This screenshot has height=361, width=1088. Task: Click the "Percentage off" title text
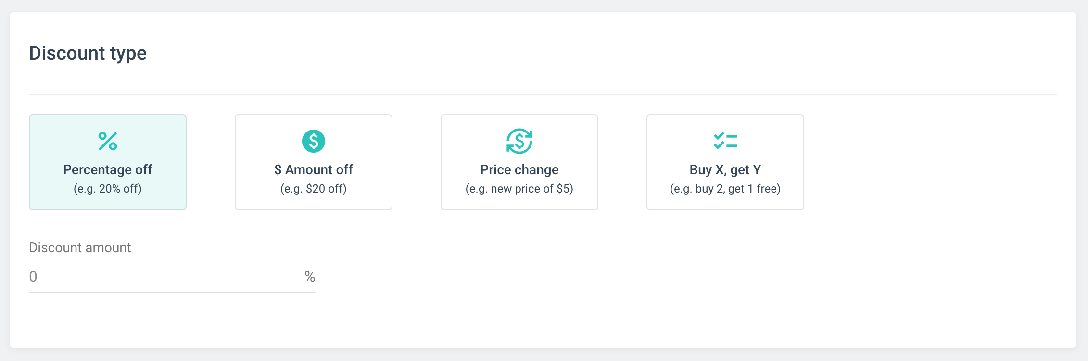point(108,169)
